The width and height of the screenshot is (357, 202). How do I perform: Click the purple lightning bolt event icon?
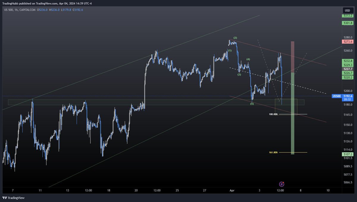coord(281,184)
